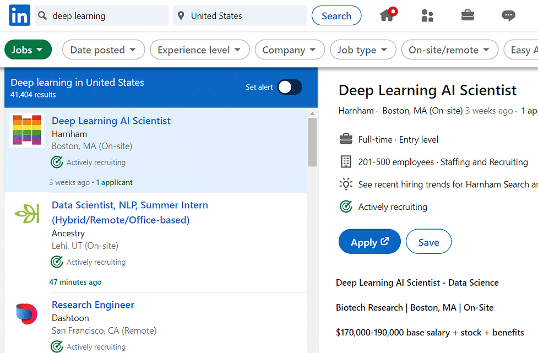Screen dimensions: 538x353
Task: Expand the Company filter
Action: (x=290, y=50)
